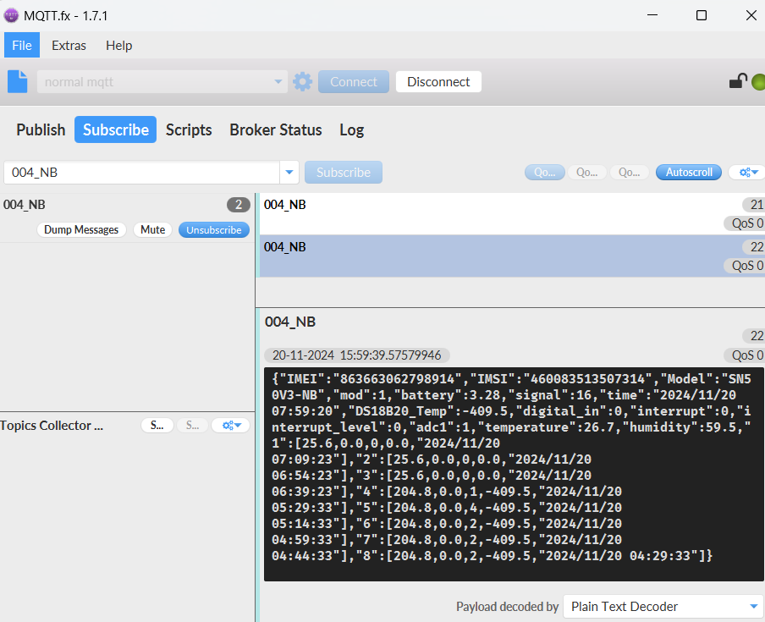Open the Plain Text Decoder dropdown

click(663, 607)
